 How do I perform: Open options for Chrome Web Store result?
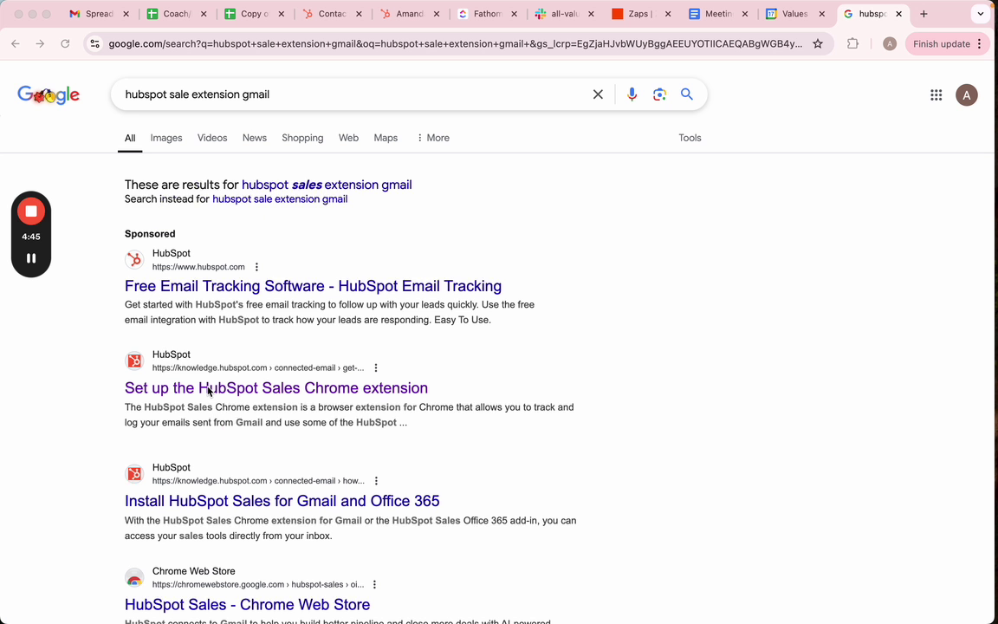[374, 584]
